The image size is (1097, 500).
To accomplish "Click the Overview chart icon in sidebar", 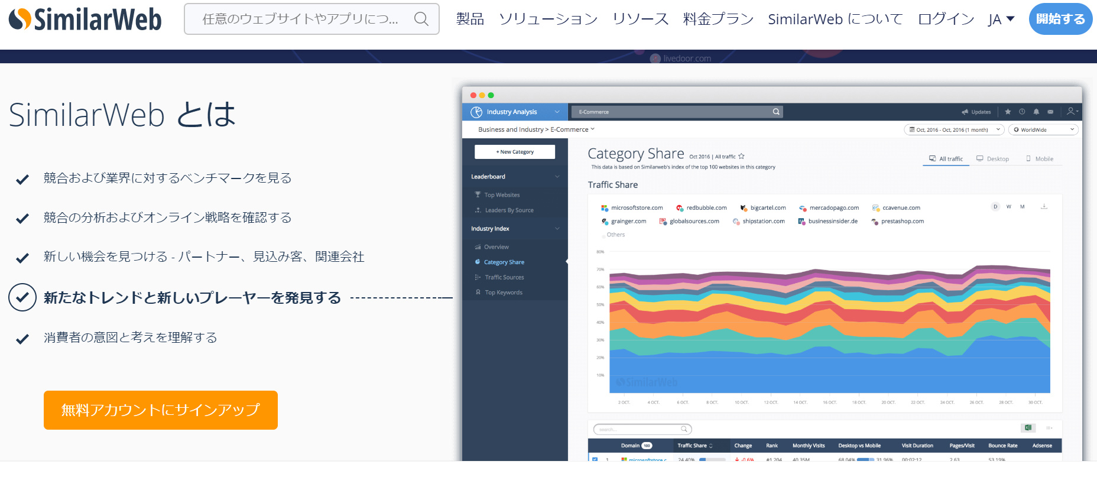I will click(x=478, y=247).
